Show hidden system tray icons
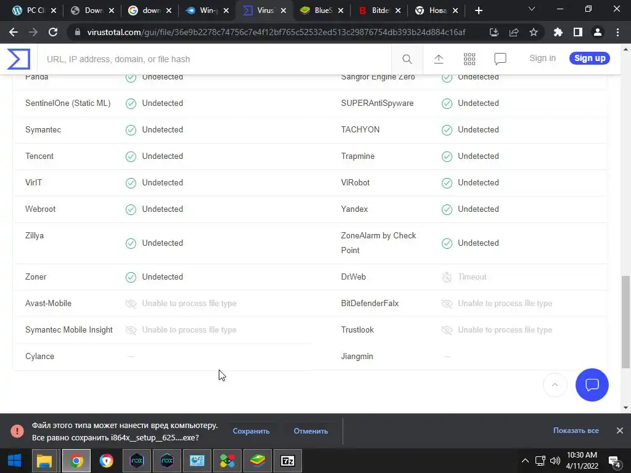631x473 pixels. [525, 461]
